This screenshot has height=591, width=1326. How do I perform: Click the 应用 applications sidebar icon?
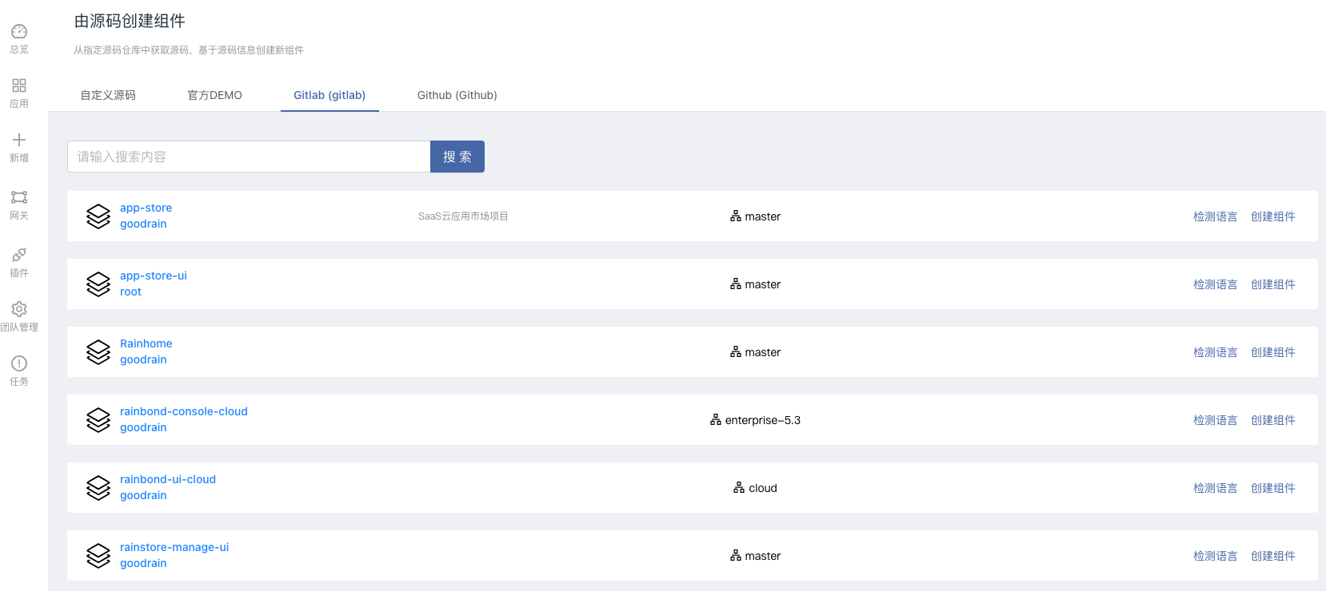click(x=19, y=86)
